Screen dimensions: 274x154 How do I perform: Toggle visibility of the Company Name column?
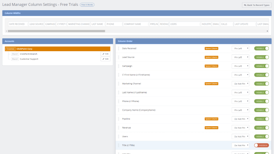pyautogui.click(x=261, y=110)
